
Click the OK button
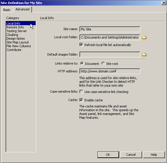click(108, 155)
